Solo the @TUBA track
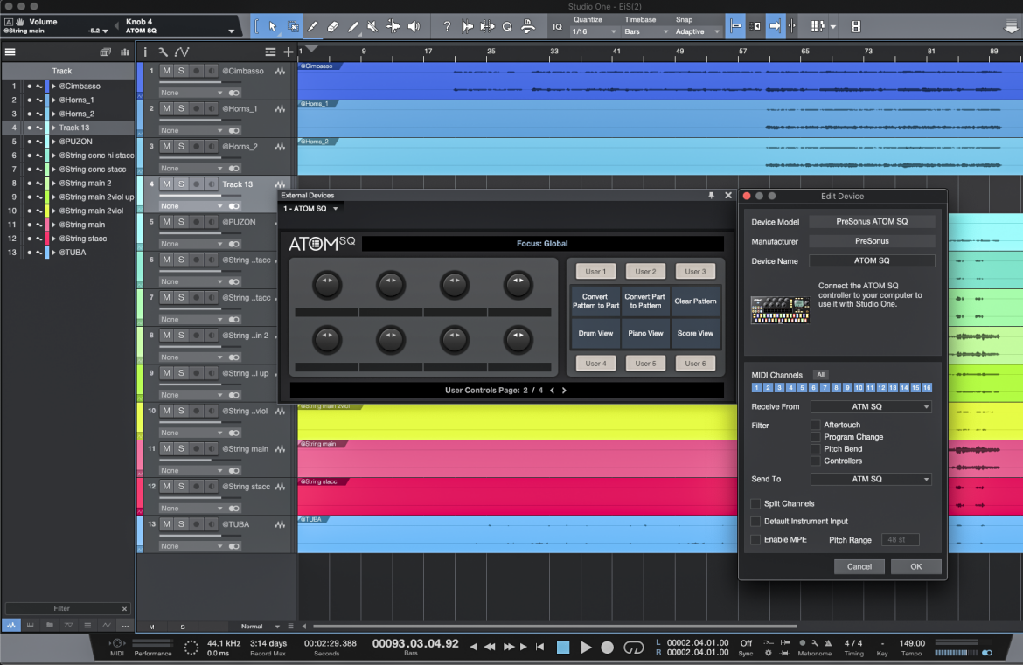This screenshot has width=1023, height=665. (x=181, y=525)
